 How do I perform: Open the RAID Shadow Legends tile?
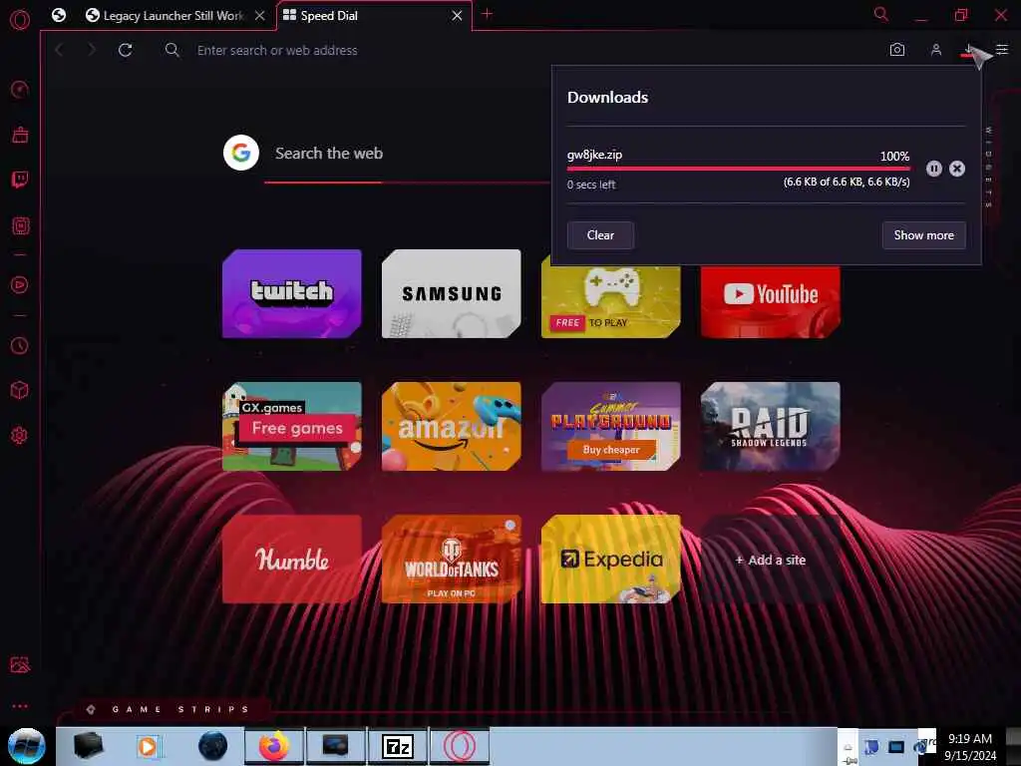pyautogui.click(x=771, y=427)
